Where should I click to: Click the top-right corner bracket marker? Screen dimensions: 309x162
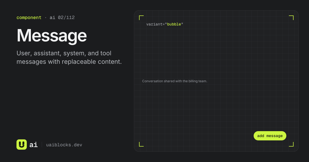291,17
